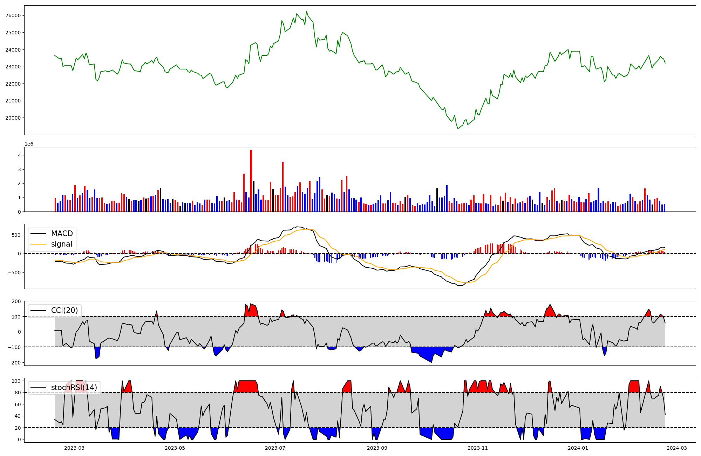Click the 2024-01 date tick label

pyautogui.click(x=578, y=448)
